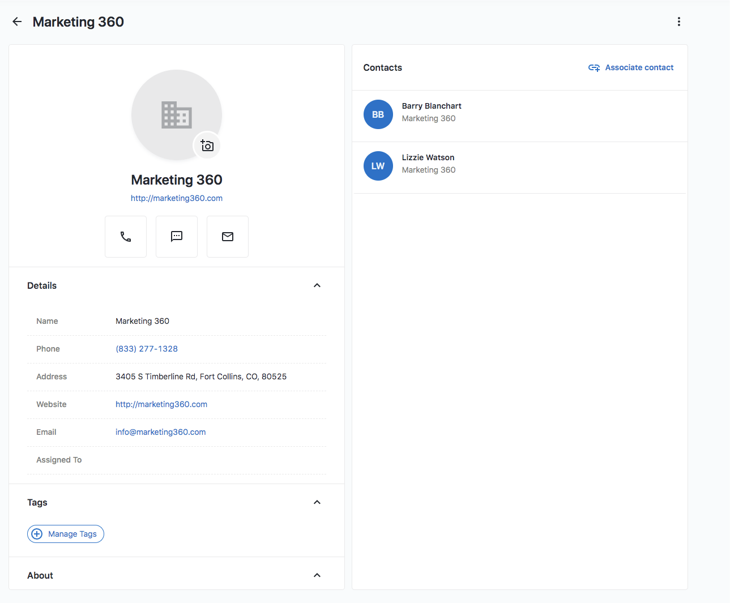The width and height of the screenshot is (730, 603).
Task: Click Marketing 360 company under Lizzie Watson
Action: click(x=429, y=170)
